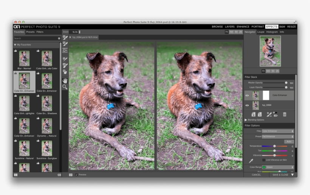Set the canvas zoom to 50
Screen dimensions: 310x195
click(x=236, y=32)
